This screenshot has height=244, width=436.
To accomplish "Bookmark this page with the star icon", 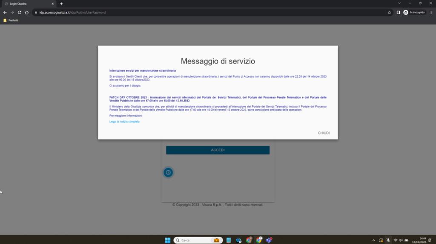I will tap(389, 12).
